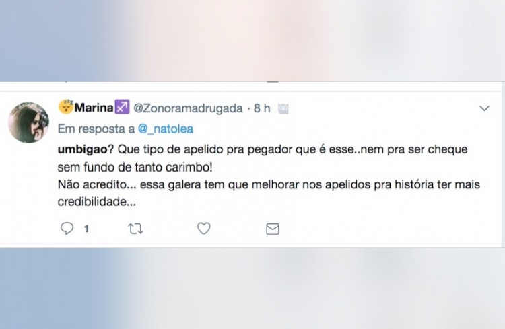The height and width of the screenshot is (329, 505).
Task: Open the tweet via the 8 h timestamp
Action: pyautogui.click(x=262, y=108)
